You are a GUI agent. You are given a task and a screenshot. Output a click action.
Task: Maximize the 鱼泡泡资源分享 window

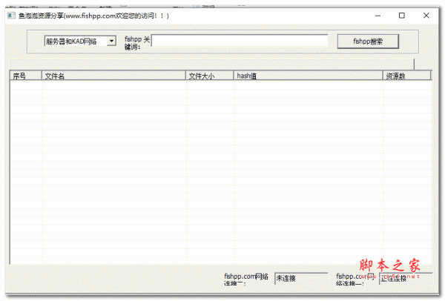(401, 16)
